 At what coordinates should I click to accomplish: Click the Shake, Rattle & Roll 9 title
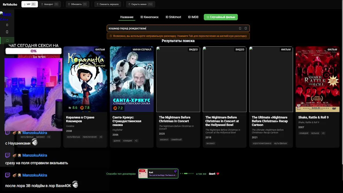[x=313, y=117]
